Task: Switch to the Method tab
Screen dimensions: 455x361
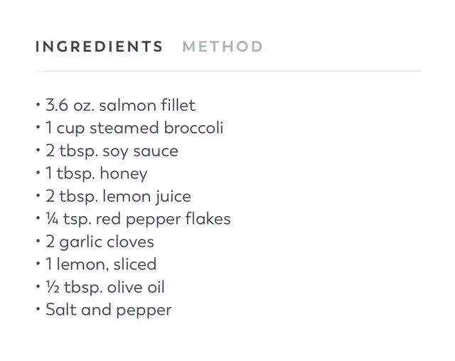Action: [223, 47]
